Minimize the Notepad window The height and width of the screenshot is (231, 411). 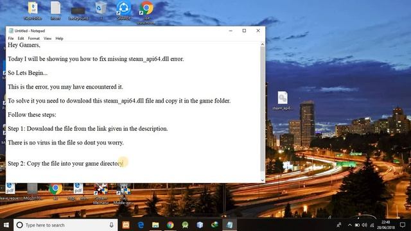click(x=231, y=31)
